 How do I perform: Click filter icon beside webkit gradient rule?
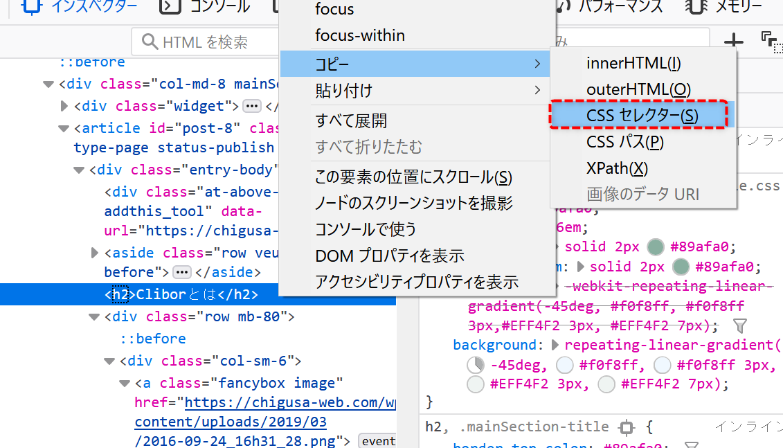point(740,326)
